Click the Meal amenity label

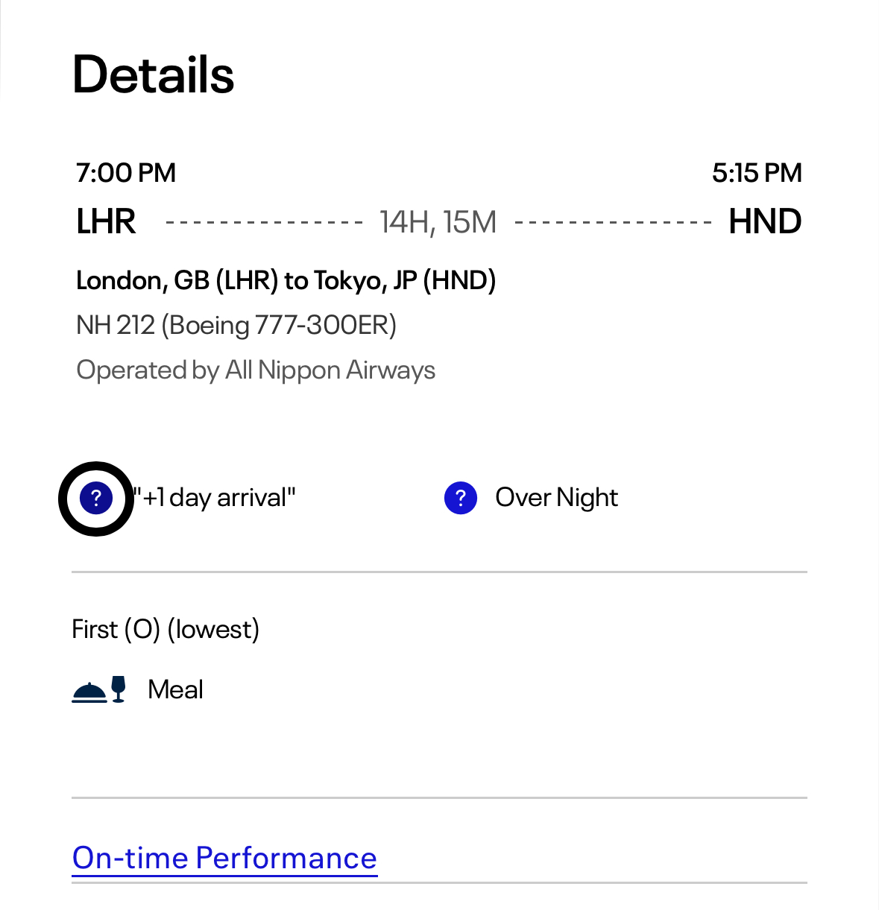[x=175, y=689]
